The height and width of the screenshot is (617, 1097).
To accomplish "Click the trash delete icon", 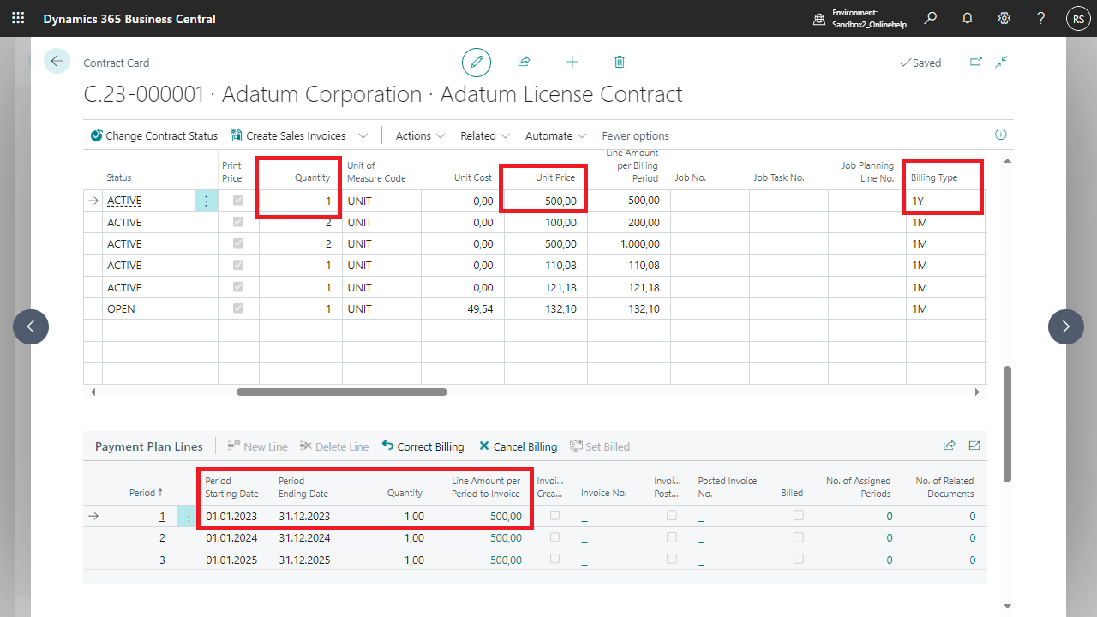I will click(x=620, y=62).
